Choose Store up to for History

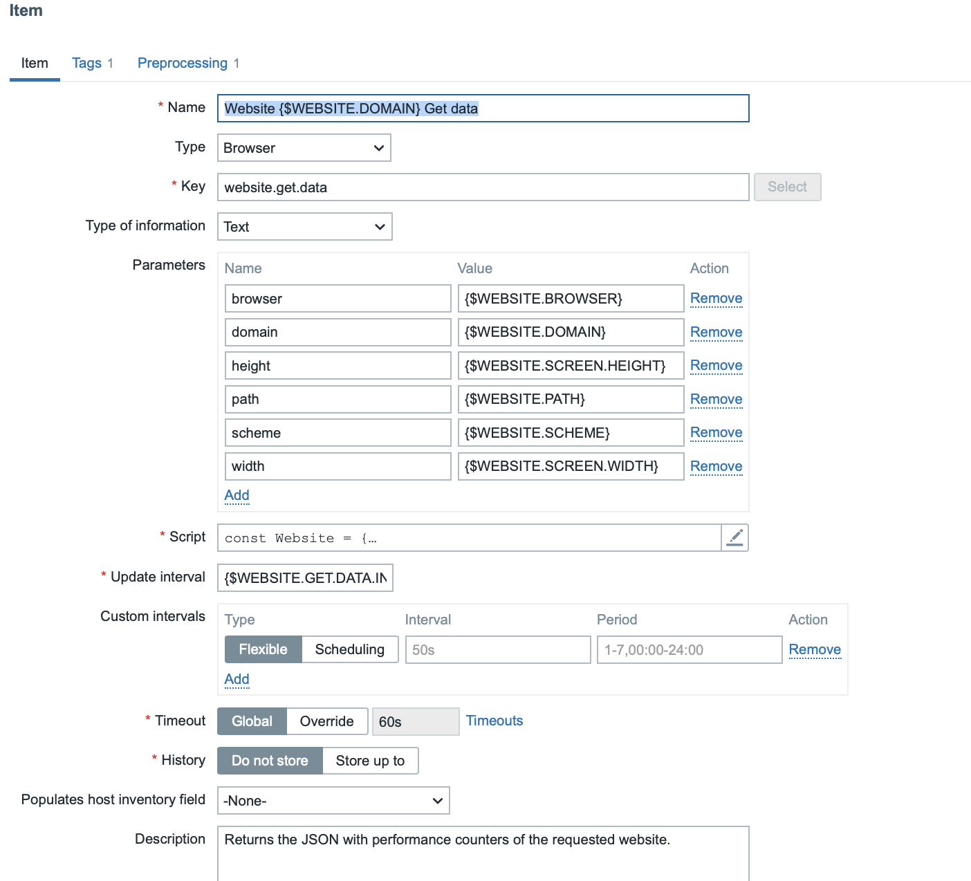tap(370, 761)
